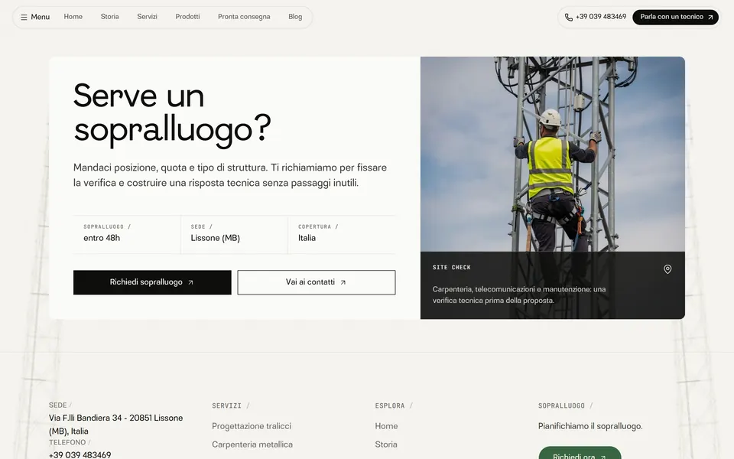This screenshot has width=734, height=459.
Task: Go to Home in top navigation
Action: point(73,17)
